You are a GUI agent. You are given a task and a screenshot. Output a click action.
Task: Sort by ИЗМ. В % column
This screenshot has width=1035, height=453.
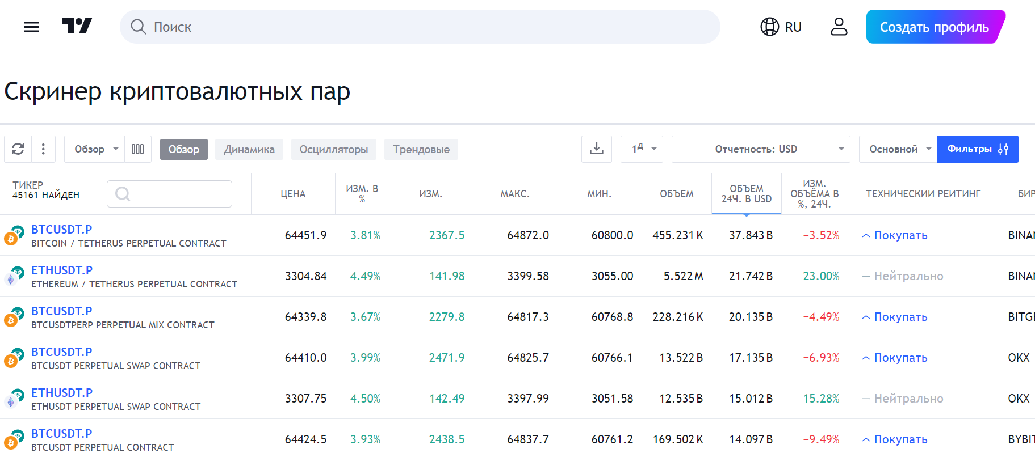tap(362, 194)
